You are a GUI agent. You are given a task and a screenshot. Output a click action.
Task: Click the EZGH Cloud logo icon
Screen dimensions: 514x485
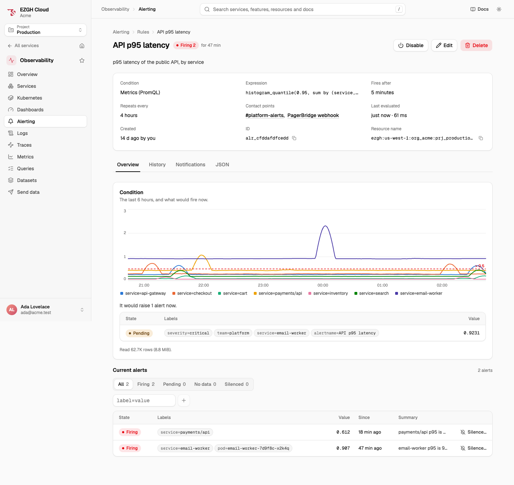tap(12, 12)
